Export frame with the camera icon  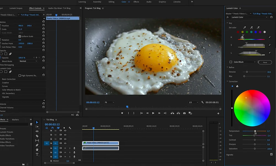tap(184, 113)
